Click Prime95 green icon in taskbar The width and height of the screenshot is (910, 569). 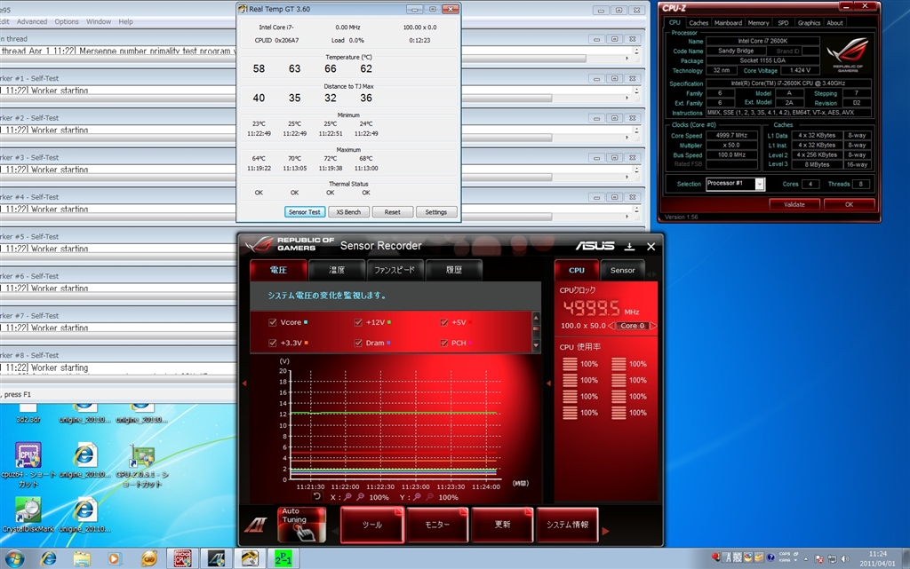pyautogui.click(x=284, y=558)
